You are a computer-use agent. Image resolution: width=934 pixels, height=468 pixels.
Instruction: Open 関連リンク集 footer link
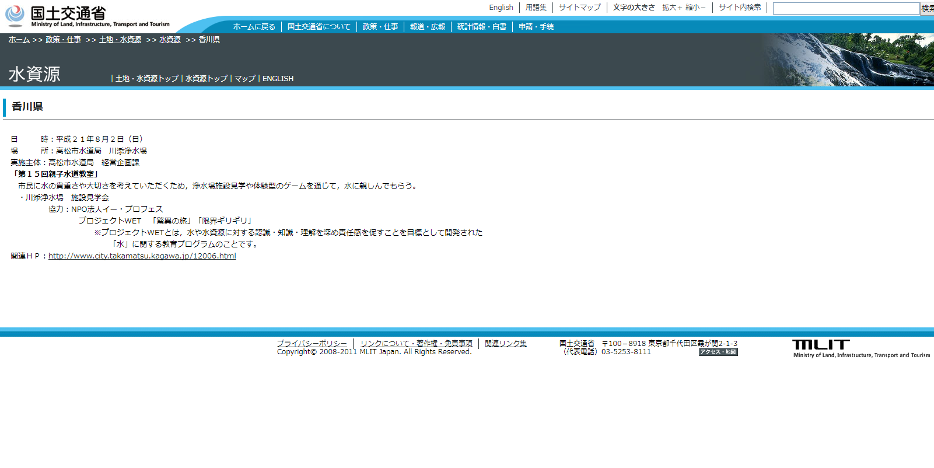[x=505, y=344]
